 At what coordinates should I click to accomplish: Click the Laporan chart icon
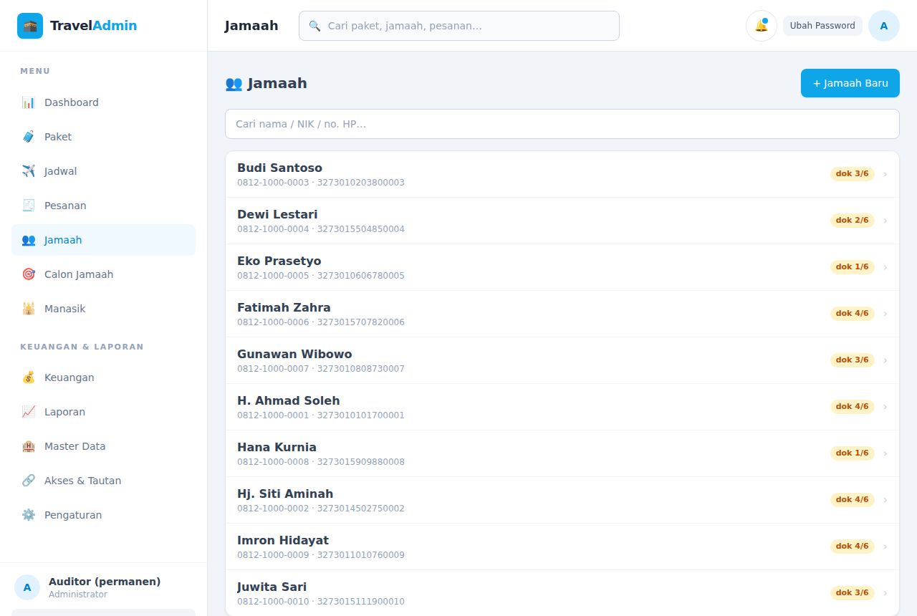click(29, 412)
